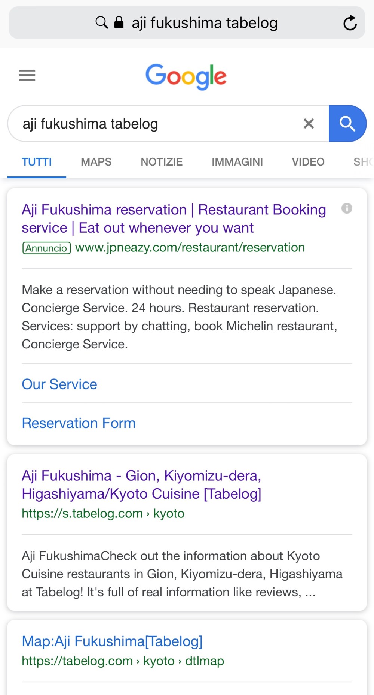
Task: Open the Map:Aji Fukushima[Tabelog] result
Action: coord(112,641)
